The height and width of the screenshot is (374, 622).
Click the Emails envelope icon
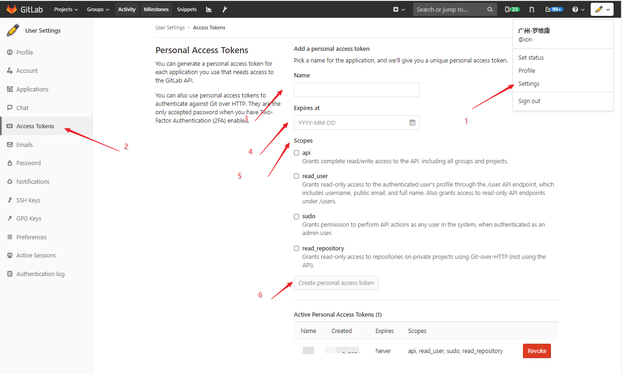[10, 145]
